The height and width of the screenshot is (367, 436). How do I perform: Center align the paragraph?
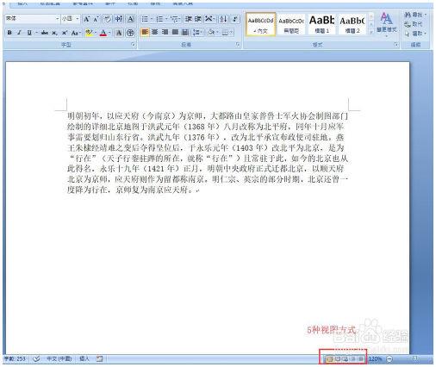(155, 32)
